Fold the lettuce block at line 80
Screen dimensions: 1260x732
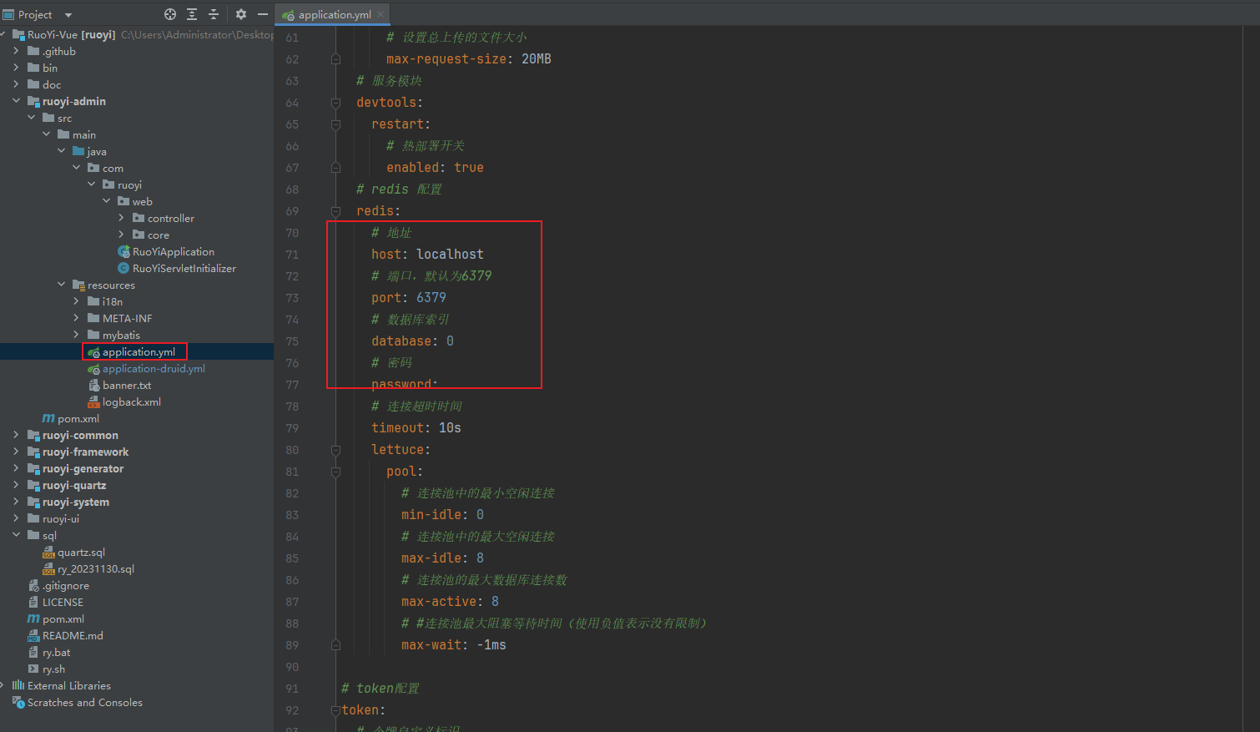[x=335, y=450]
